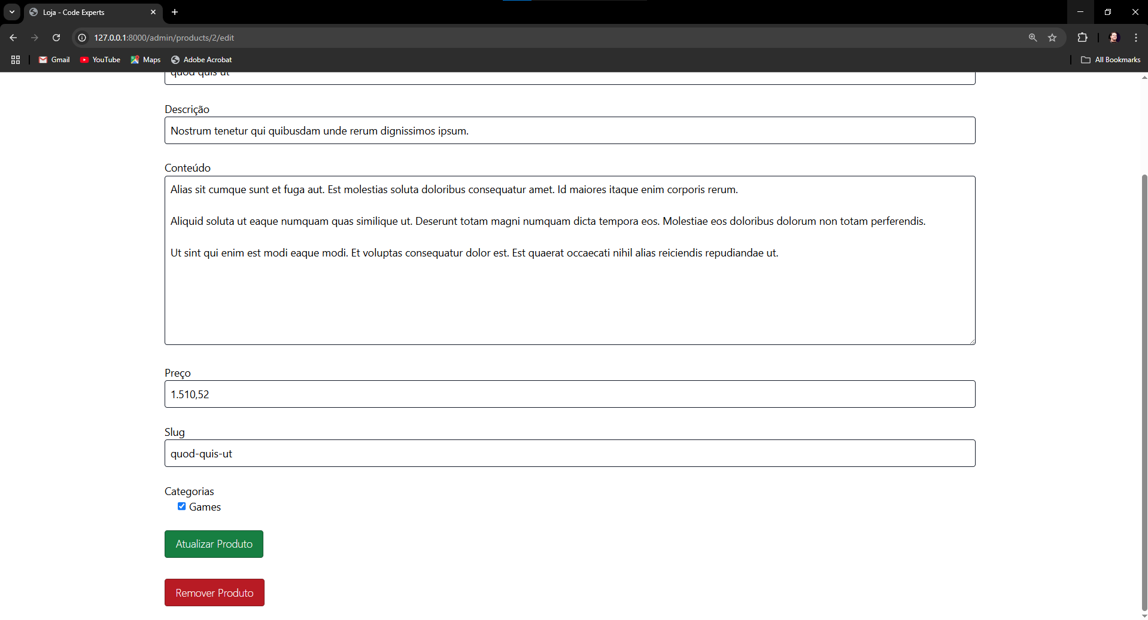The height and width of the screenshot is (620, 1148).
Task: Reload the current page
Action: [56, 38]
